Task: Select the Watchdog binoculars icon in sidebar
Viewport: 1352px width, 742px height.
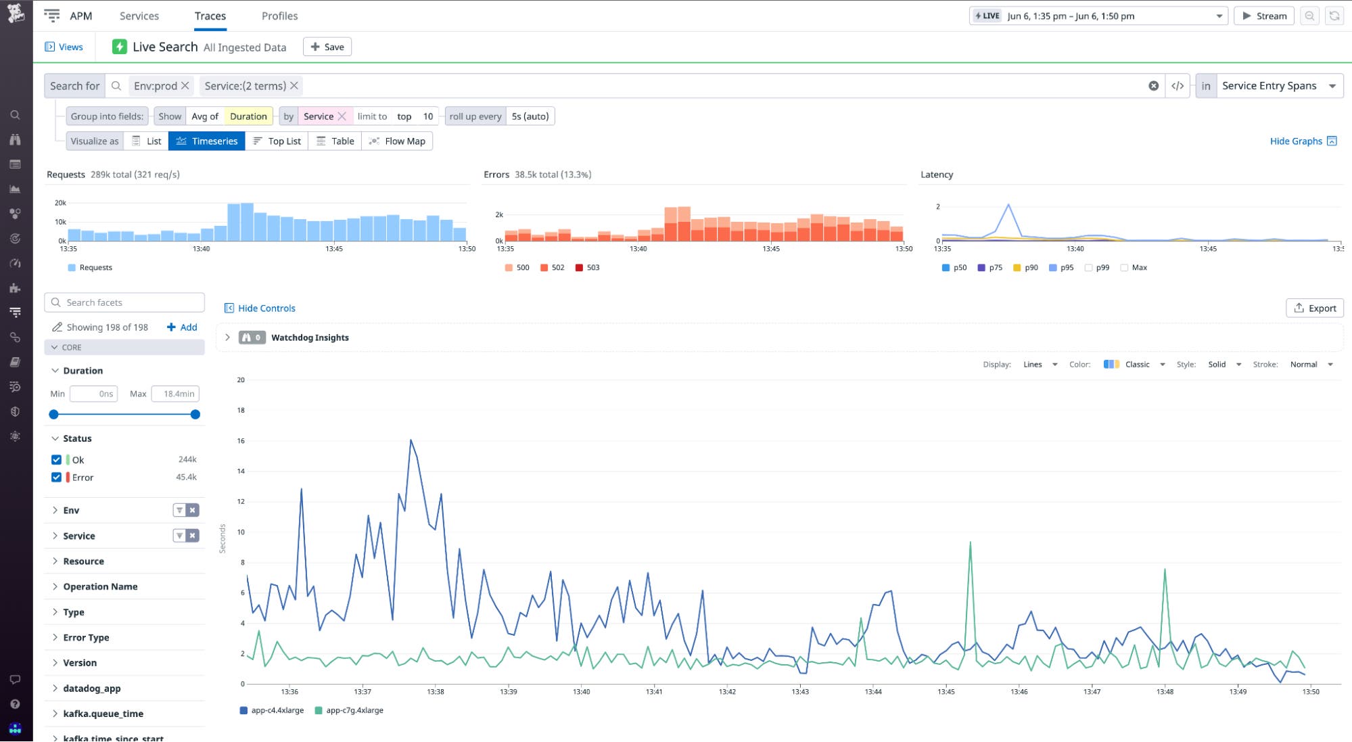Action: point(15,139)
